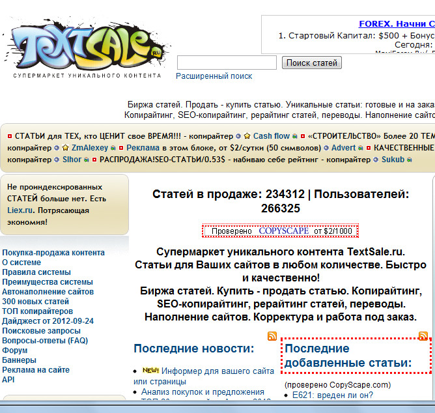
Task: Open Advert user profile link
Action: coord(343,148)
